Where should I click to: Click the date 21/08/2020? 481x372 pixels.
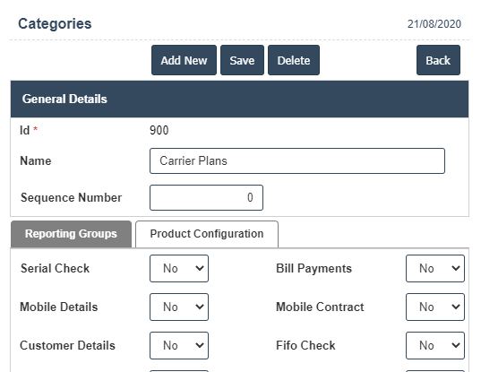click(434, 24)
